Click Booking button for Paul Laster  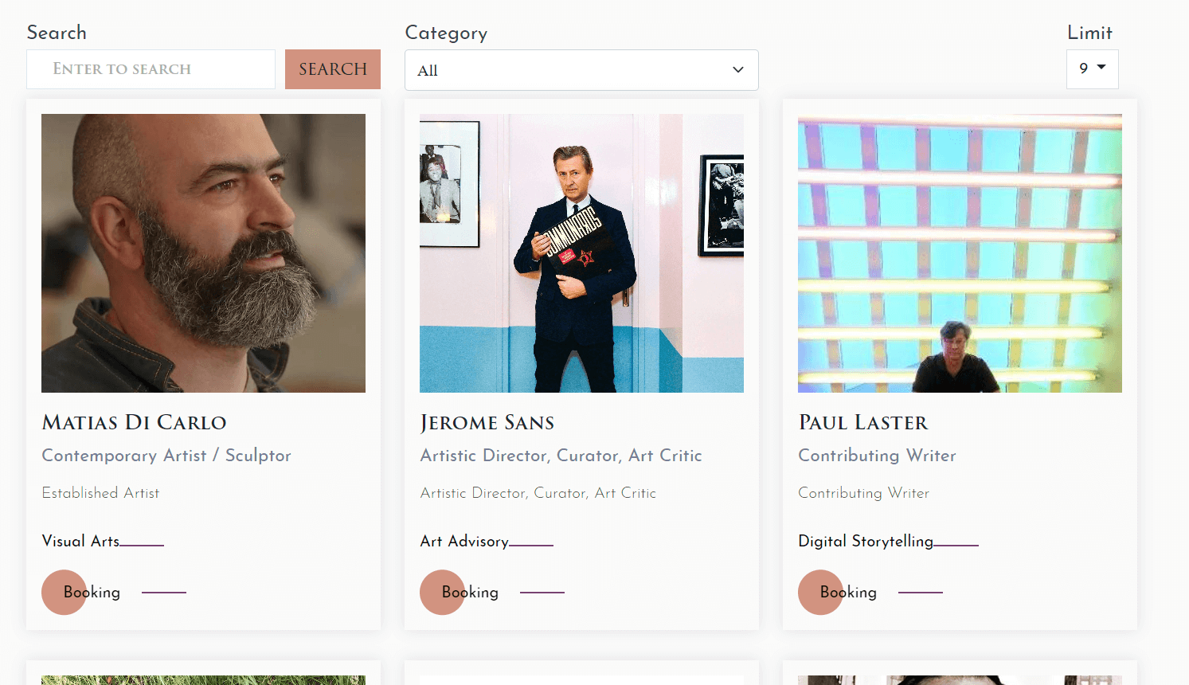point(848,592)
